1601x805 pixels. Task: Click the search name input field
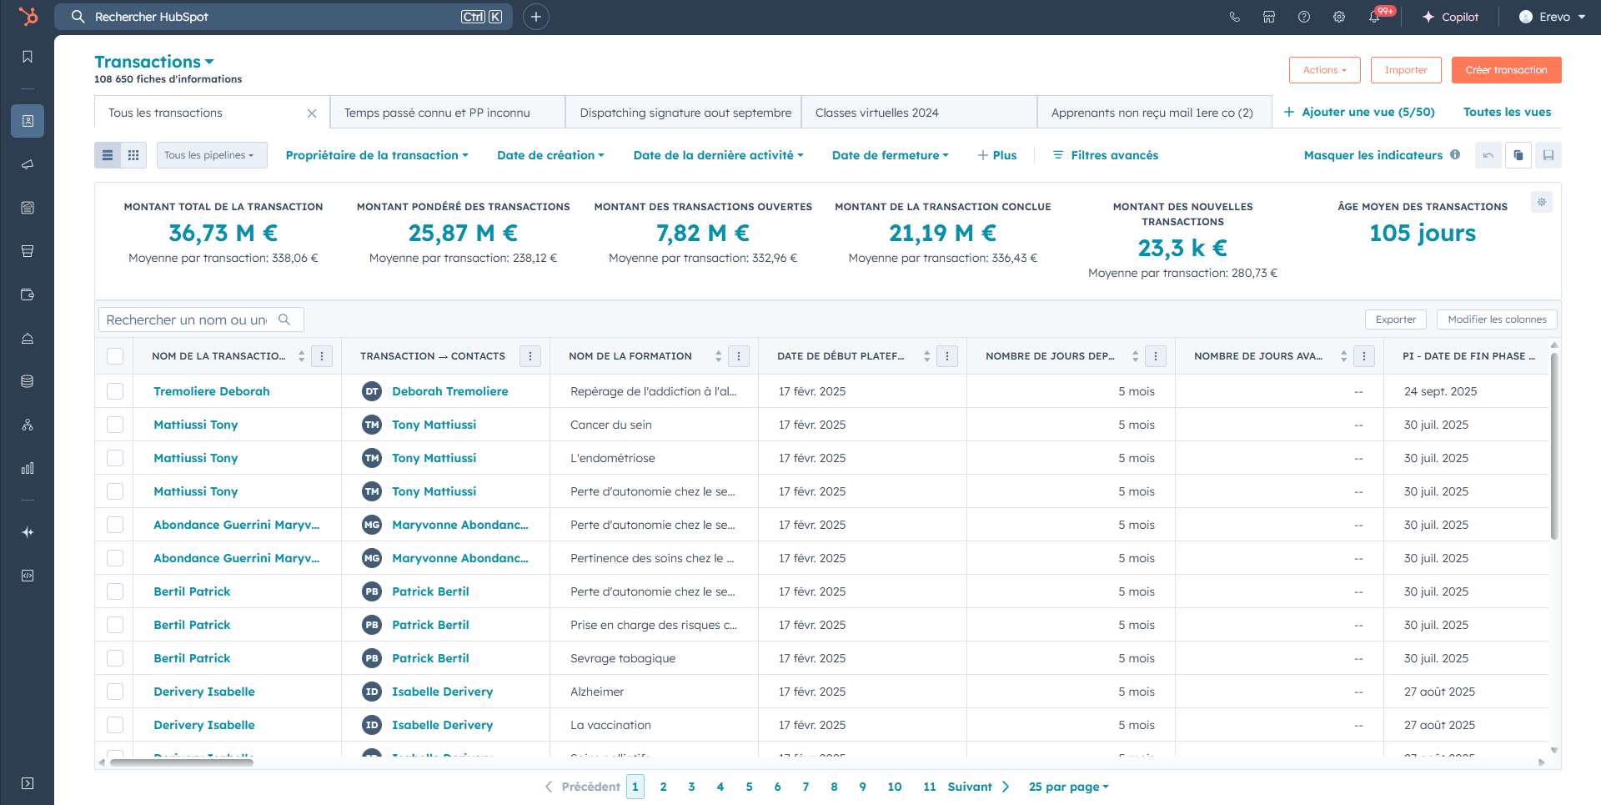201,319
